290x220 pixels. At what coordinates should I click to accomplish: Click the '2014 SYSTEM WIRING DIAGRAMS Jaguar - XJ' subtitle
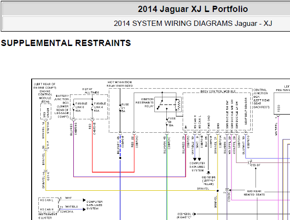point(193,23)
